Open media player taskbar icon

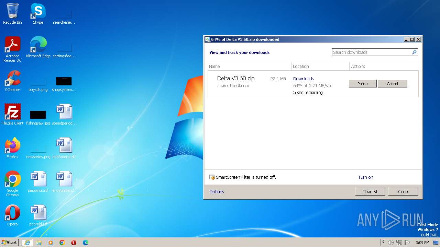coord(51,243)
